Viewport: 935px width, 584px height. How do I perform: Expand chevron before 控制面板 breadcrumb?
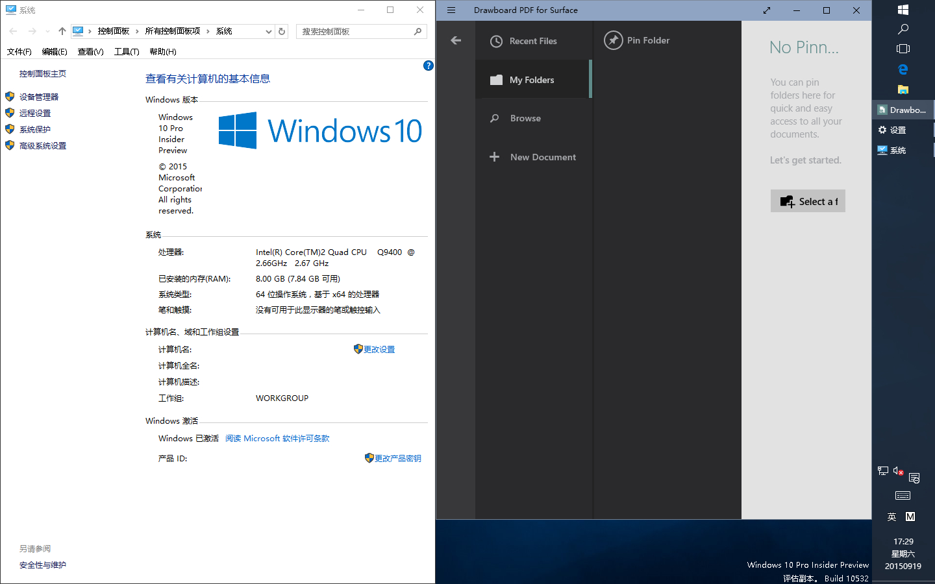[90, 31]
